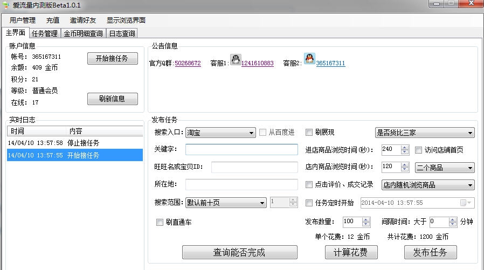The width and height of the screenshot is (484, 270).
Task: Decrease 发布数量 with the down arrow
Action: point(366,224)
